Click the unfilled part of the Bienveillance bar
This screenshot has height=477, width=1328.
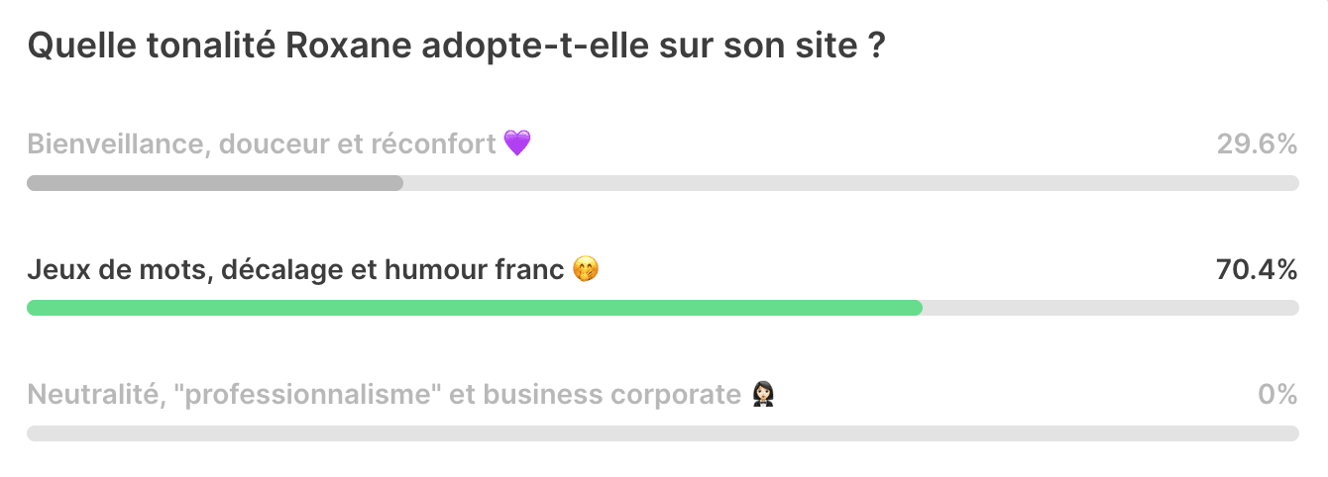click(x=850, y=183)
